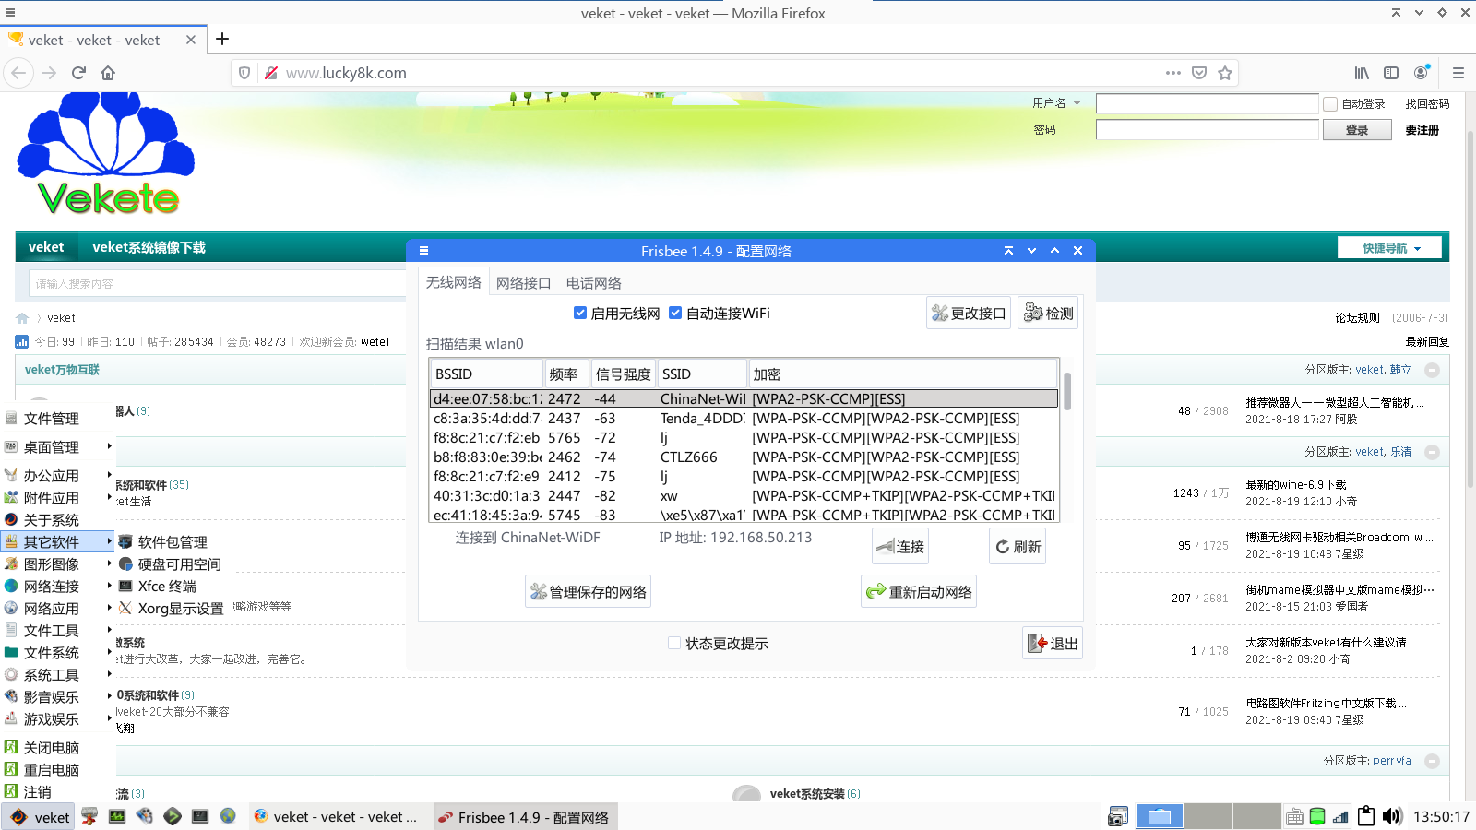Toggle the 自动连接WiFi checkbox
Image resolution: width=1476 pixels, height=830 pixels.
coord(675,314)
